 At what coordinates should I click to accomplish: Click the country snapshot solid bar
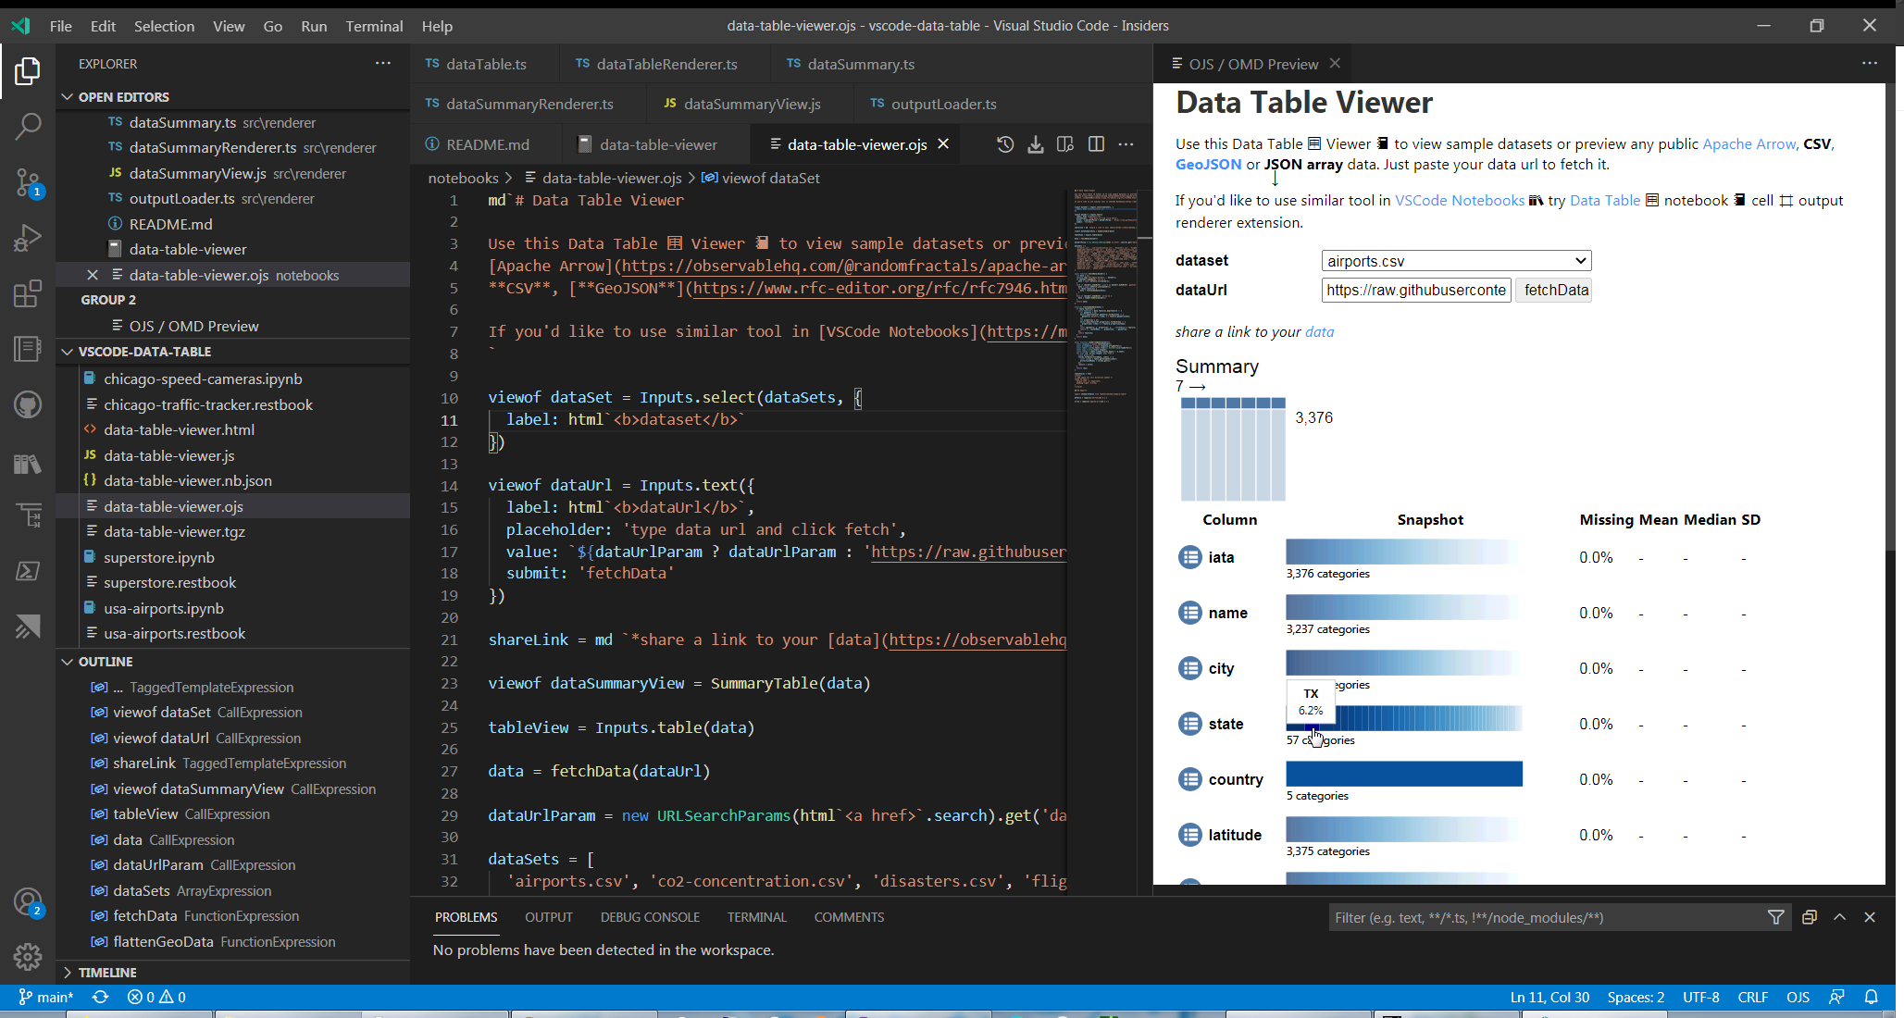[1403, 774]
